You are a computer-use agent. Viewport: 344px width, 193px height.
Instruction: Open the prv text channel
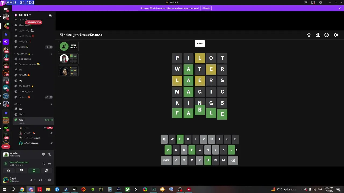[33, 109]
